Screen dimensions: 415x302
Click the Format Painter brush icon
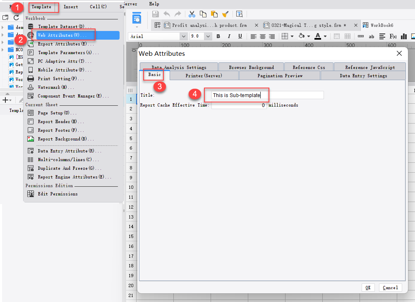pos(225,14)
